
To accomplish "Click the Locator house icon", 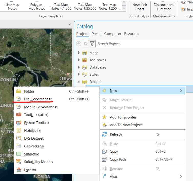I will [x=19, y=170].
